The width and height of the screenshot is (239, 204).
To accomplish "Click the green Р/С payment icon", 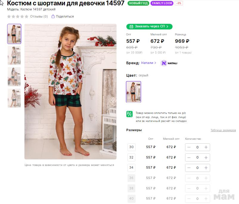I will click(129, 114).
